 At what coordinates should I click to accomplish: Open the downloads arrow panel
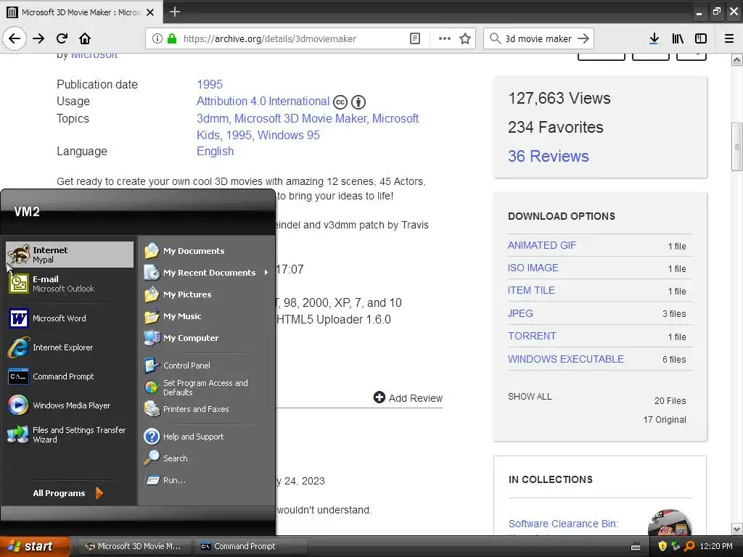pos(654,38)
